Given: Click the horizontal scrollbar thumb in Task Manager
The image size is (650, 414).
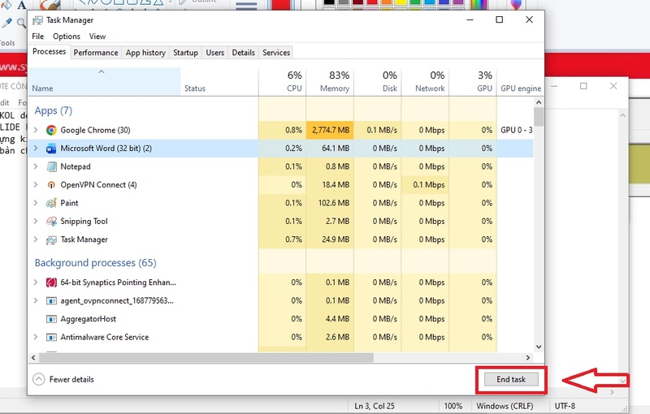Looking at the screenshot, I should 206,358.
